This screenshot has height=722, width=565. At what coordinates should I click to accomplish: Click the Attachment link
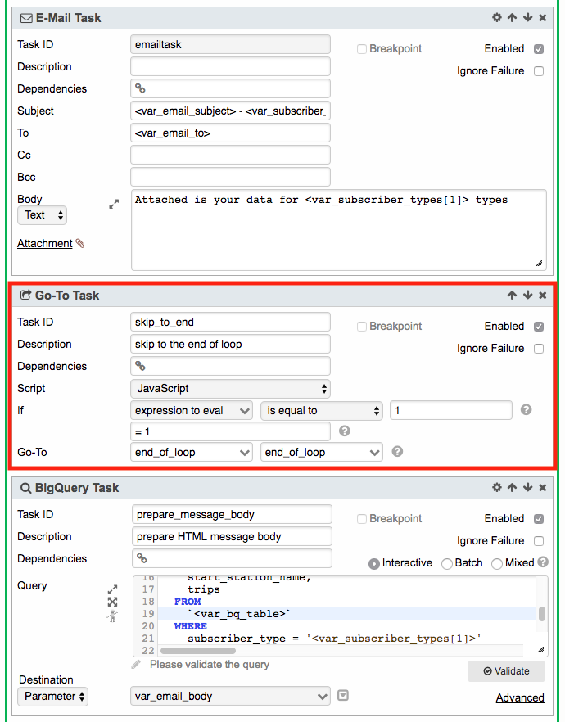pos(45,243)
